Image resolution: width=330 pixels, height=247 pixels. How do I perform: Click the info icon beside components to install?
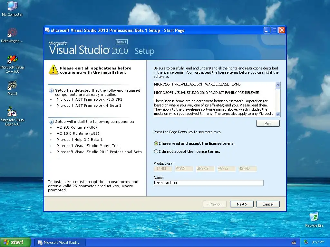pyautogui.click(x=51, y=122)
